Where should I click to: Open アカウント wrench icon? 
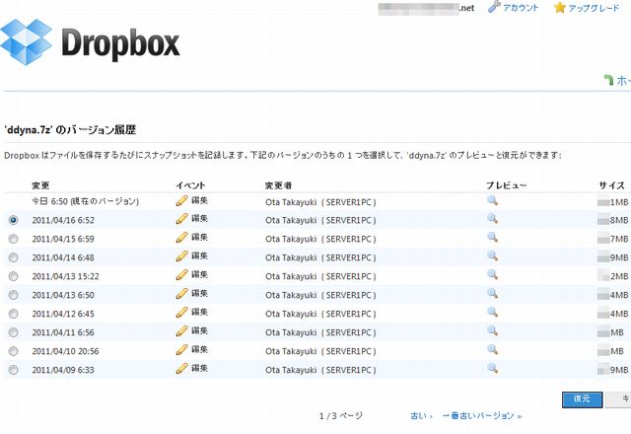pos(494,7)
